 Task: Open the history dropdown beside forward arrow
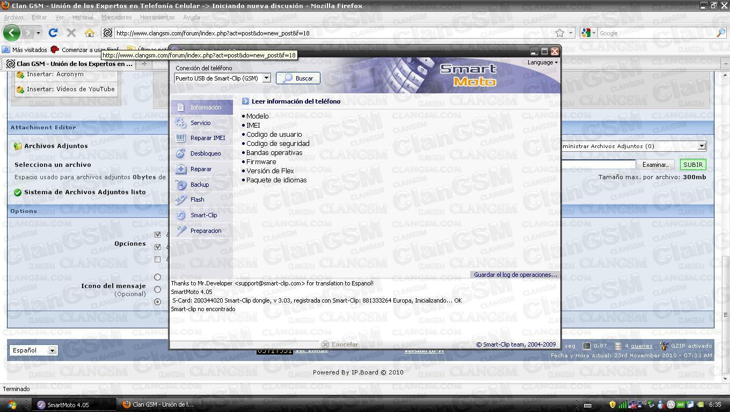pyautogui.click(x=38, y=33)
